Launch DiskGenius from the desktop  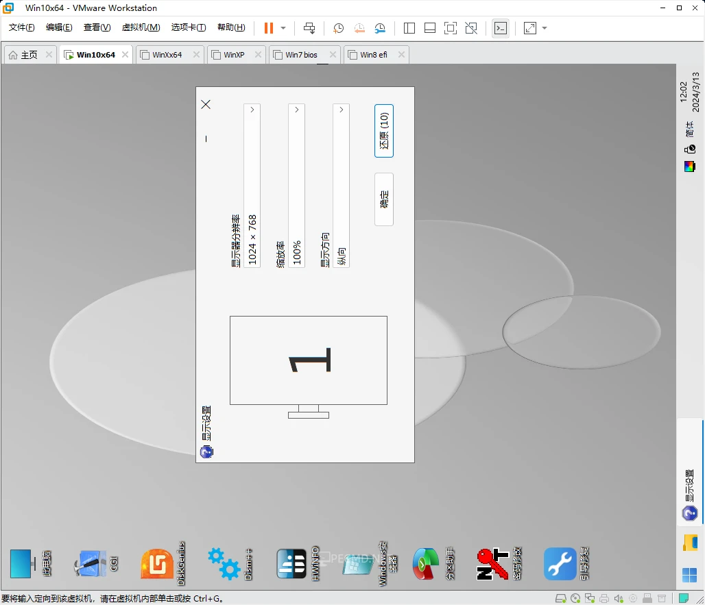click(163, 564)
